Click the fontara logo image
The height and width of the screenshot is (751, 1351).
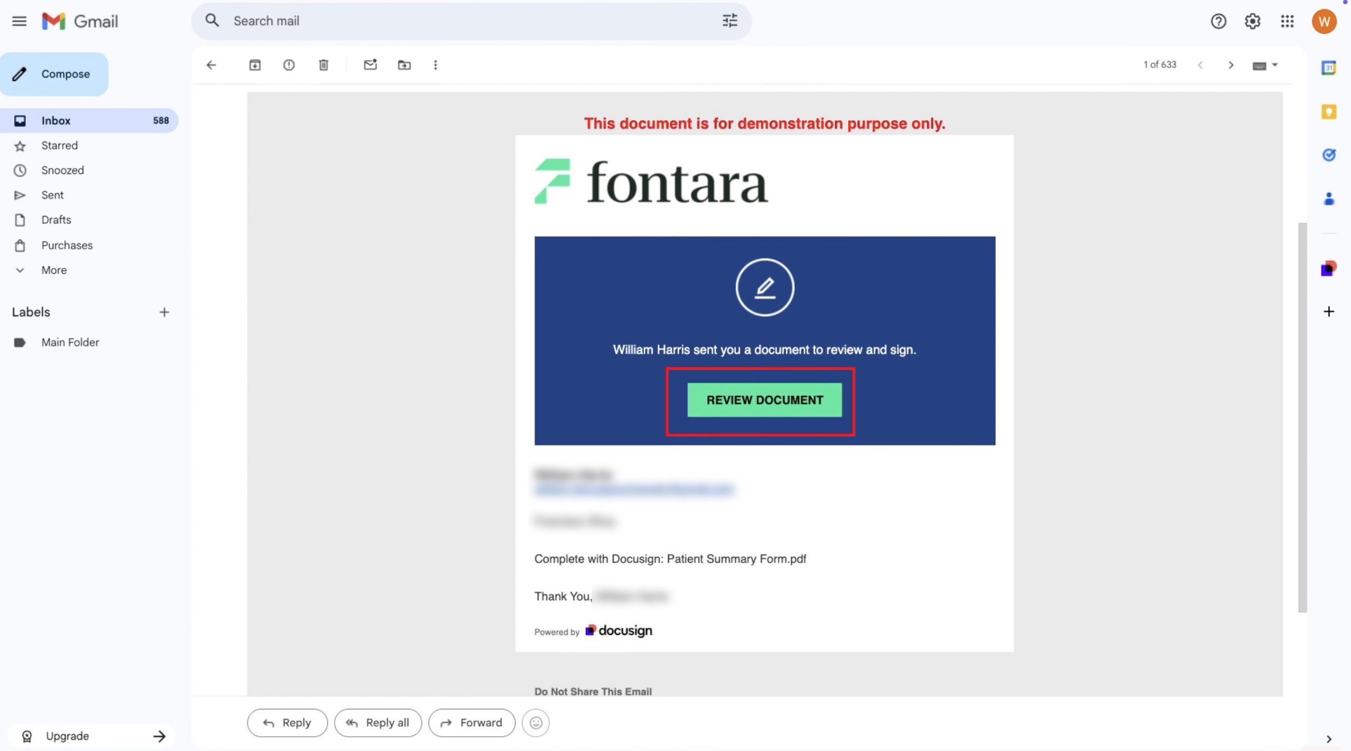coord(651,182)
